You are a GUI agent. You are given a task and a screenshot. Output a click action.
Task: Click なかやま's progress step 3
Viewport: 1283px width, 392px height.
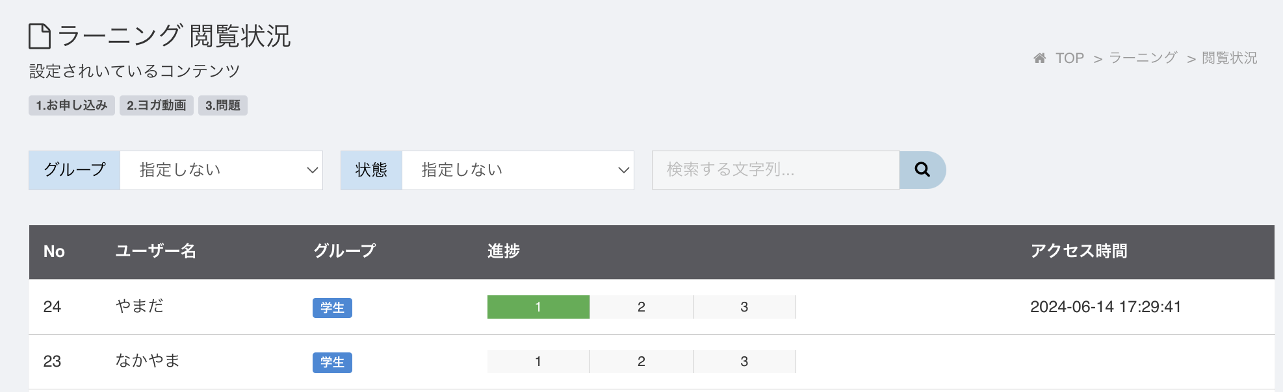coord(744,361)
